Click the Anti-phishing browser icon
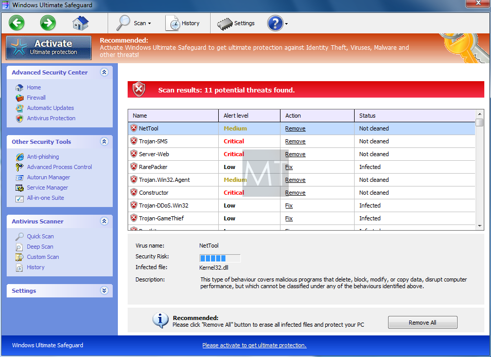This screenshot has height=357, width=491. pos(20,157)
